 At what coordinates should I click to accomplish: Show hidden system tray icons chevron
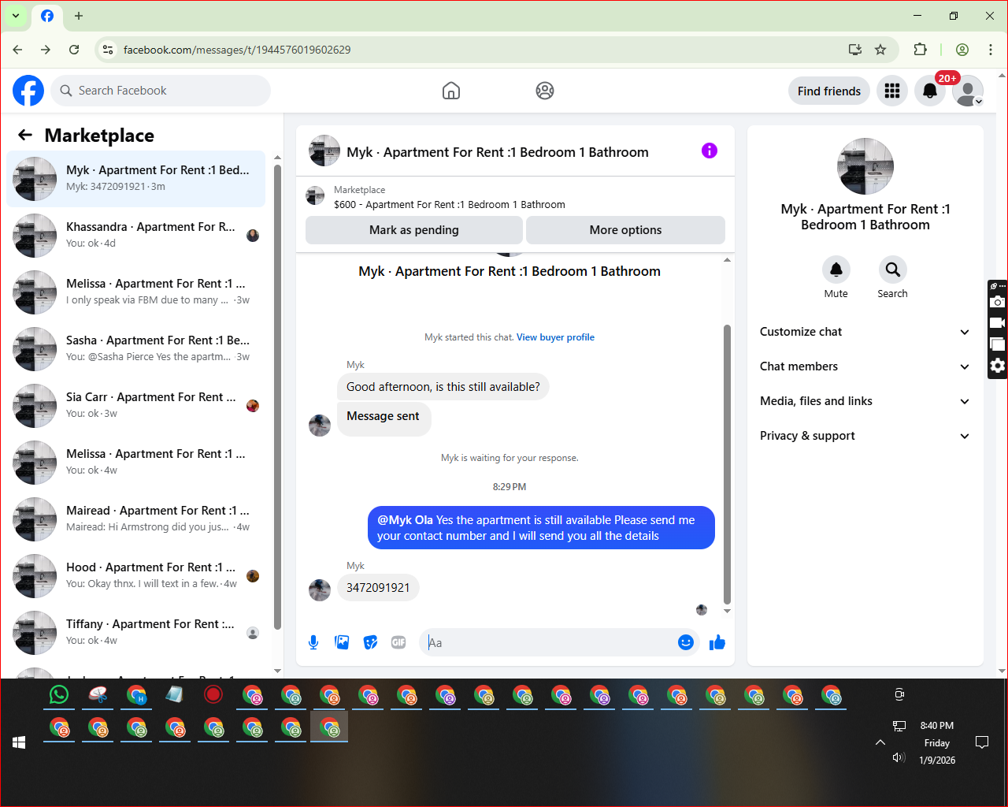pos(880,742)
